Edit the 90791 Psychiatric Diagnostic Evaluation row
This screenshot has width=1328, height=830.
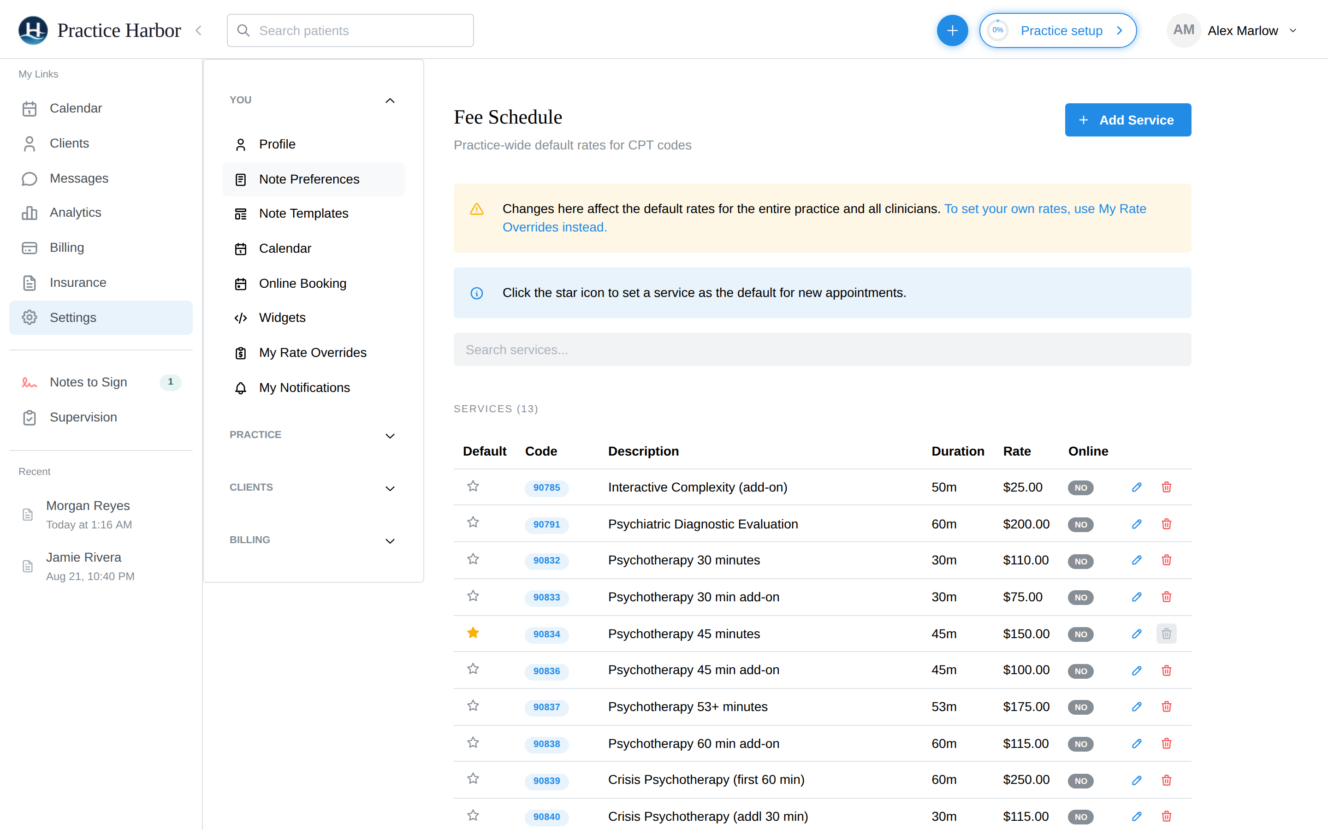tap(1137, 524)
